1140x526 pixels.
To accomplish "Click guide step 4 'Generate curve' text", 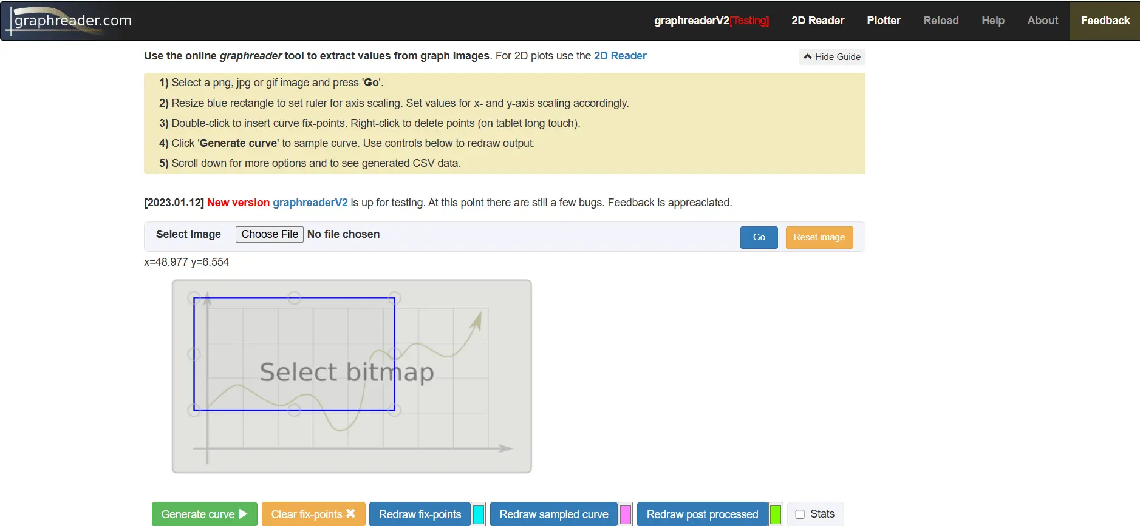I will 239,143.
